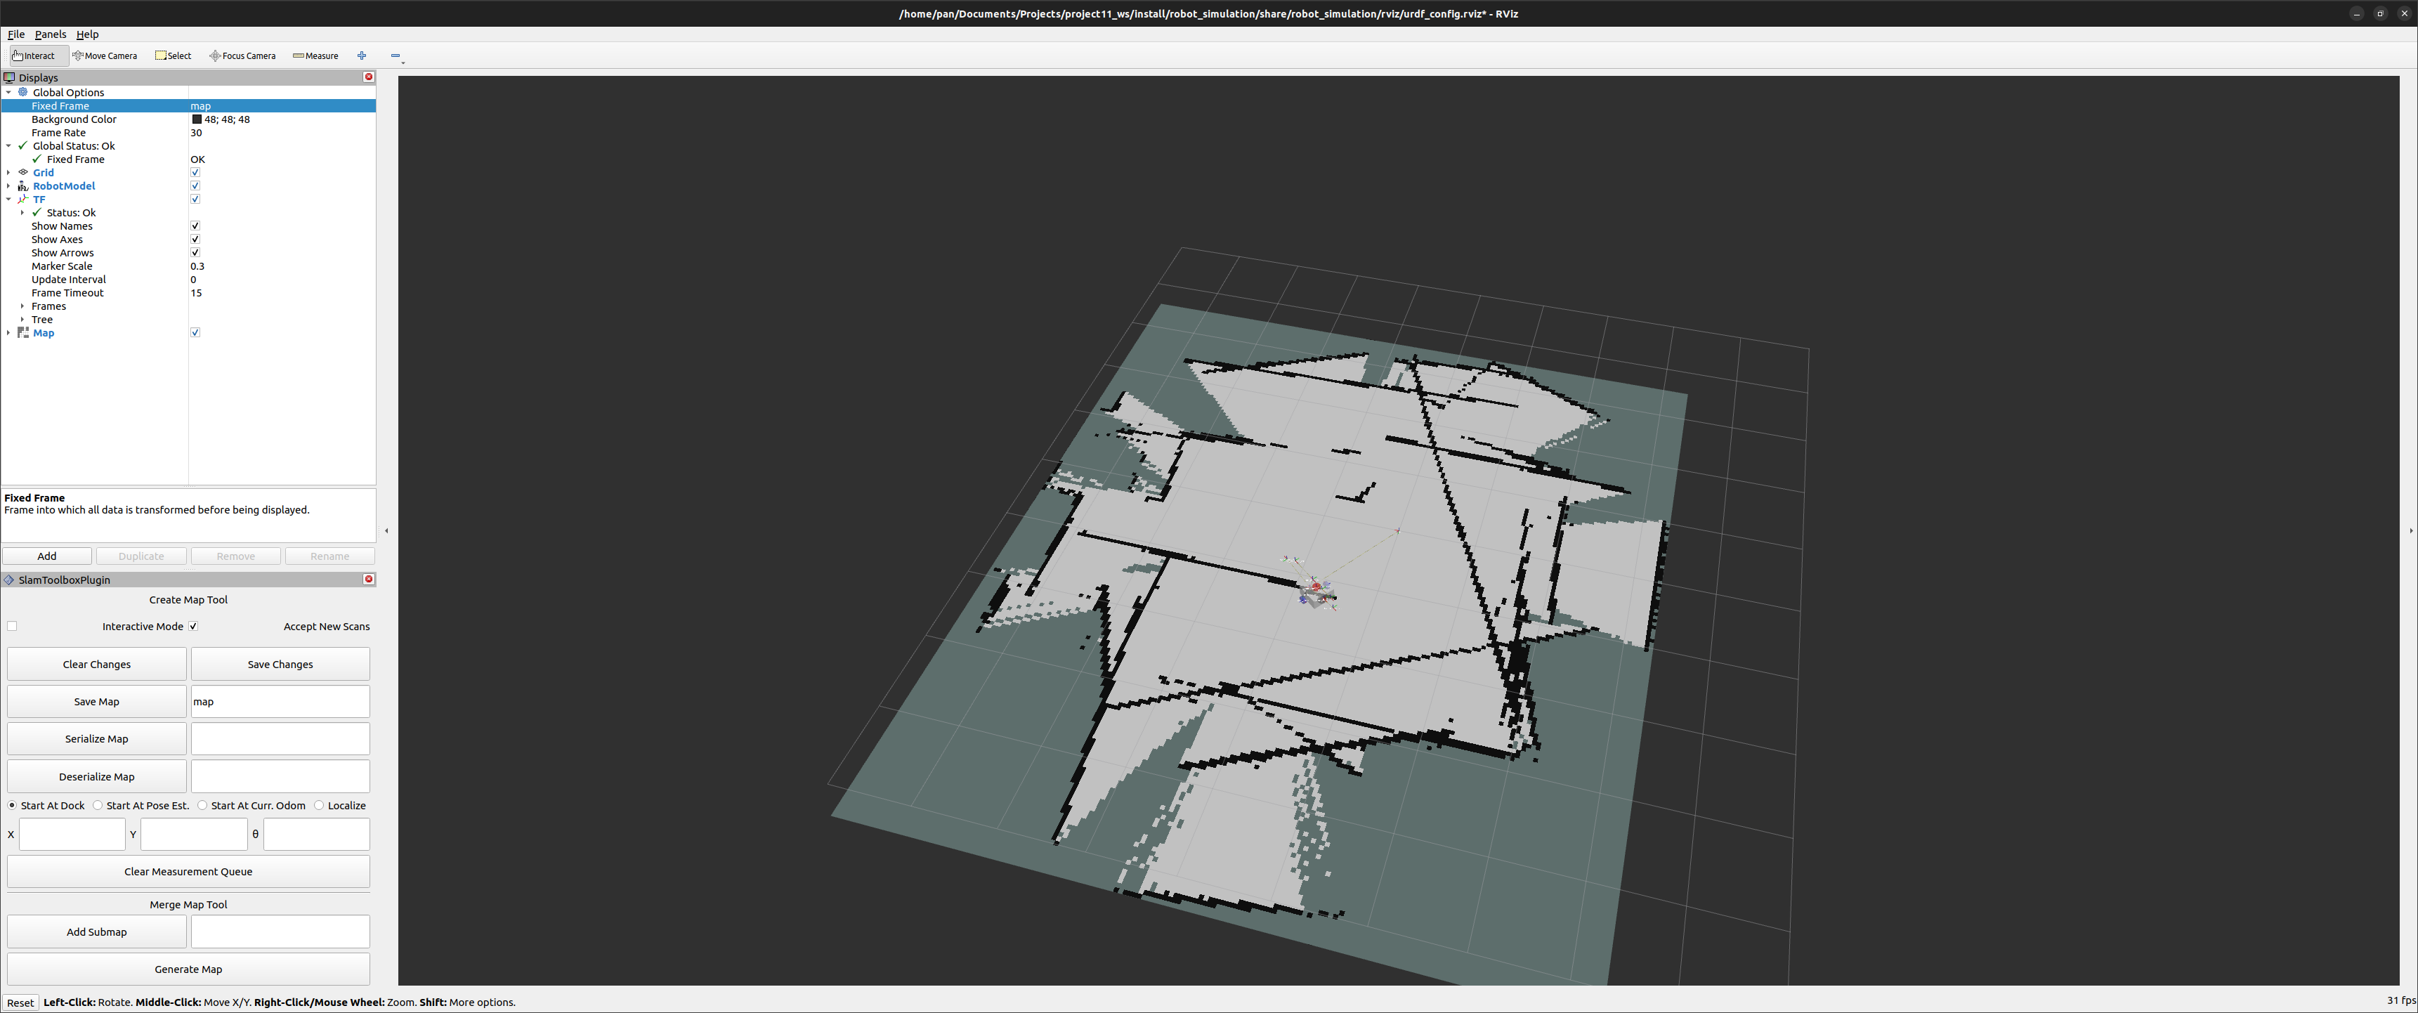Click the Add Submap button
The width and height of the screenshot is (2418, 1013).
tap(97, 932)
